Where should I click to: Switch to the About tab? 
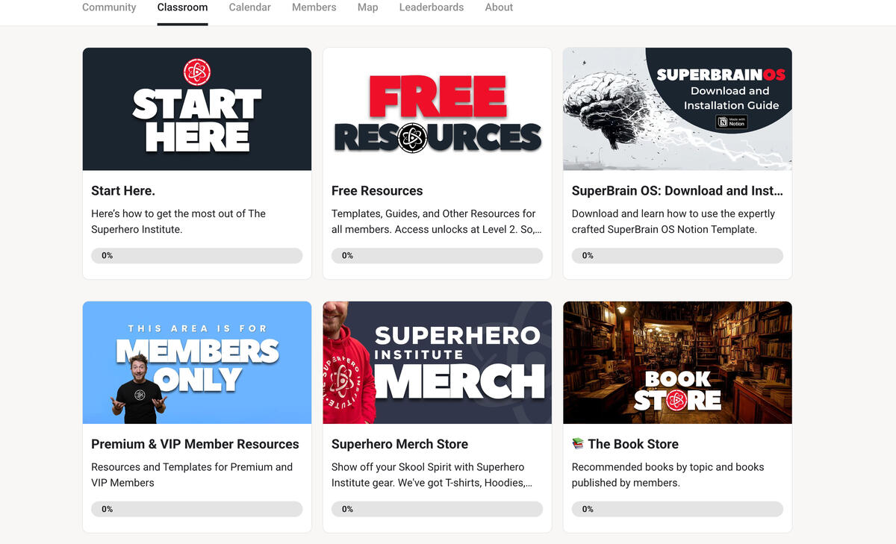[499, 7]
